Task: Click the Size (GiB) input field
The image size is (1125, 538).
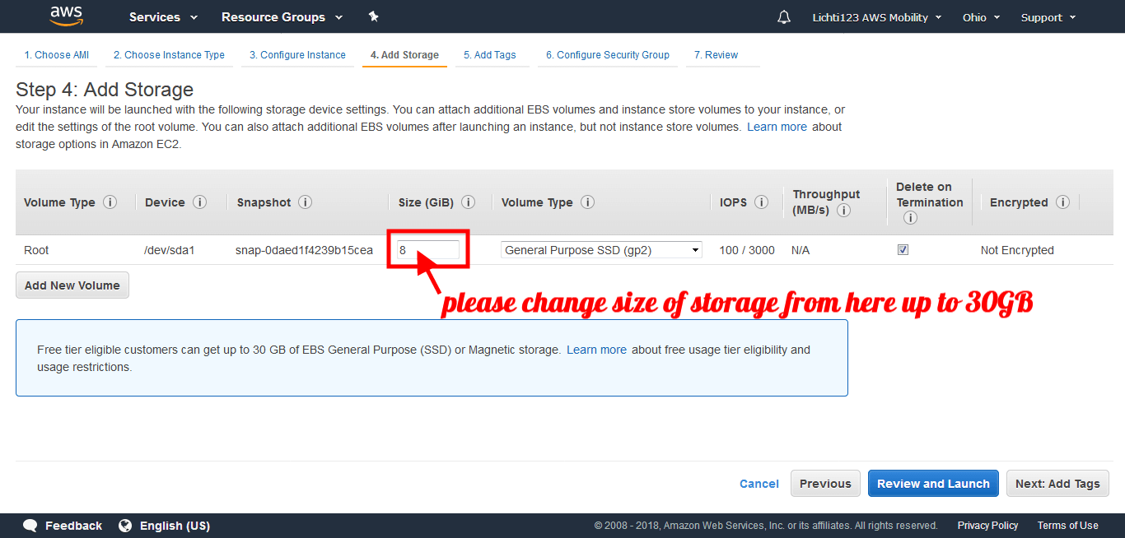Action: (x=427, y=250)
